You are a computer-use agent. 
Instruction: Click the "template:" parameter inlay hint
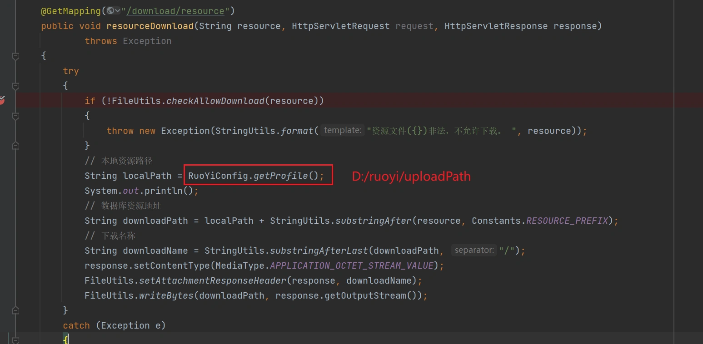342,130
